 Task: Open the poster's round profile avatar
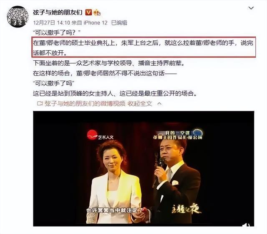pos(18,17)
